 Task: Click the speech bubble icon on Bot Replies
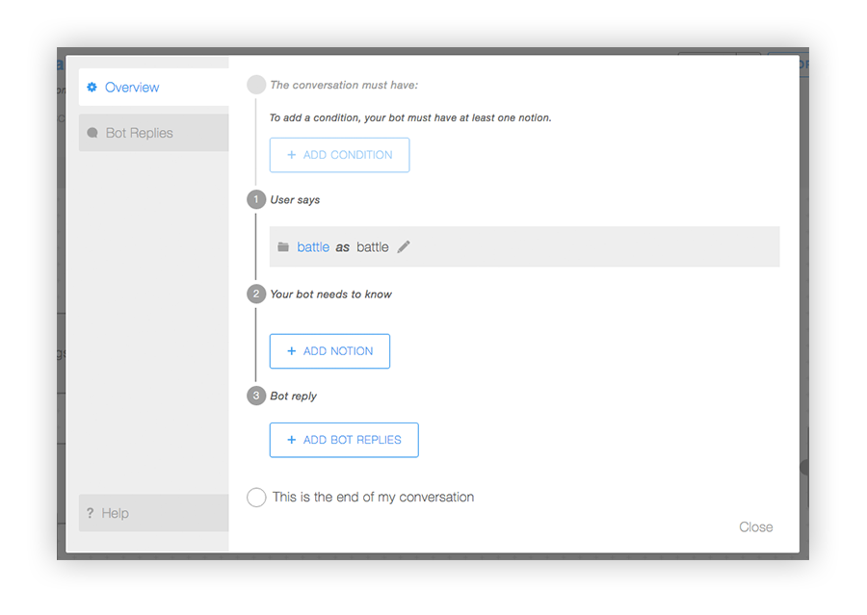click(92, 133)
